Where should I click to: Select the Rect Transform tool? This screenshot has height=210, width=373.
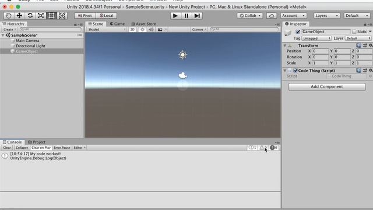(51, 16)
